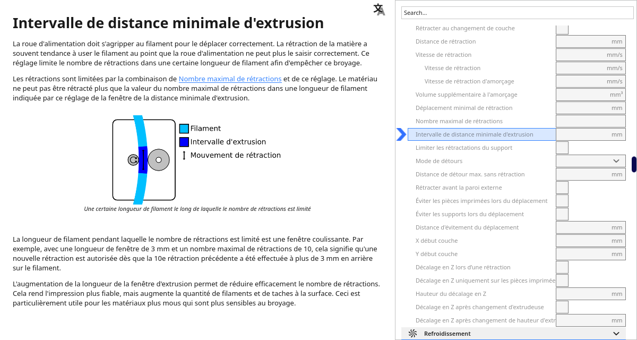Select Rétracter au changement de couche label
The height and width of the screenshot is (340, 637).
[465, 28]
